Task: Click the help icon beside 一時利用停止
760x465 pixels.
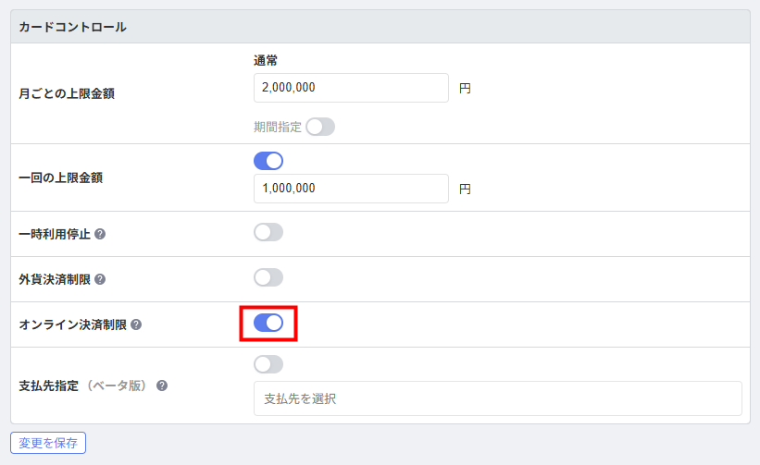Action: tap(100, 234)
